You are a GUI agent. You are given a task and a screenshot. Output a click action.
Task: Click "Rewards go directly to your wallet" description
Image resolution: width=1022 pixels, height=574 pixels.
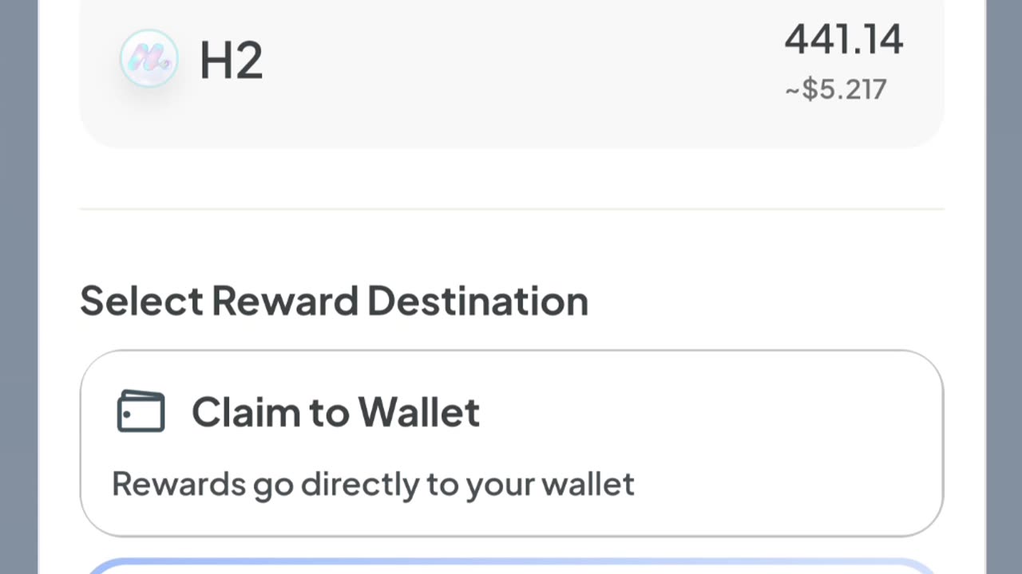tap(373, 484)
